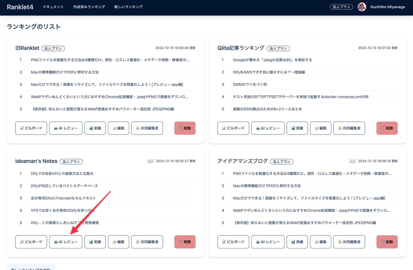Click user name Kunihiko Miyanaga

(388, 7)
